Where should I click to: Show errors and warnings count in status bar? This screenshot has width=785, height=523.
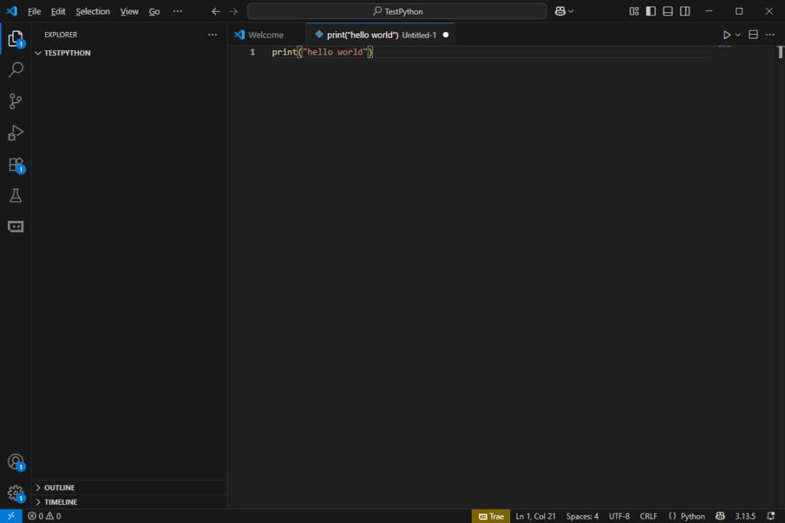pos(44,516)
